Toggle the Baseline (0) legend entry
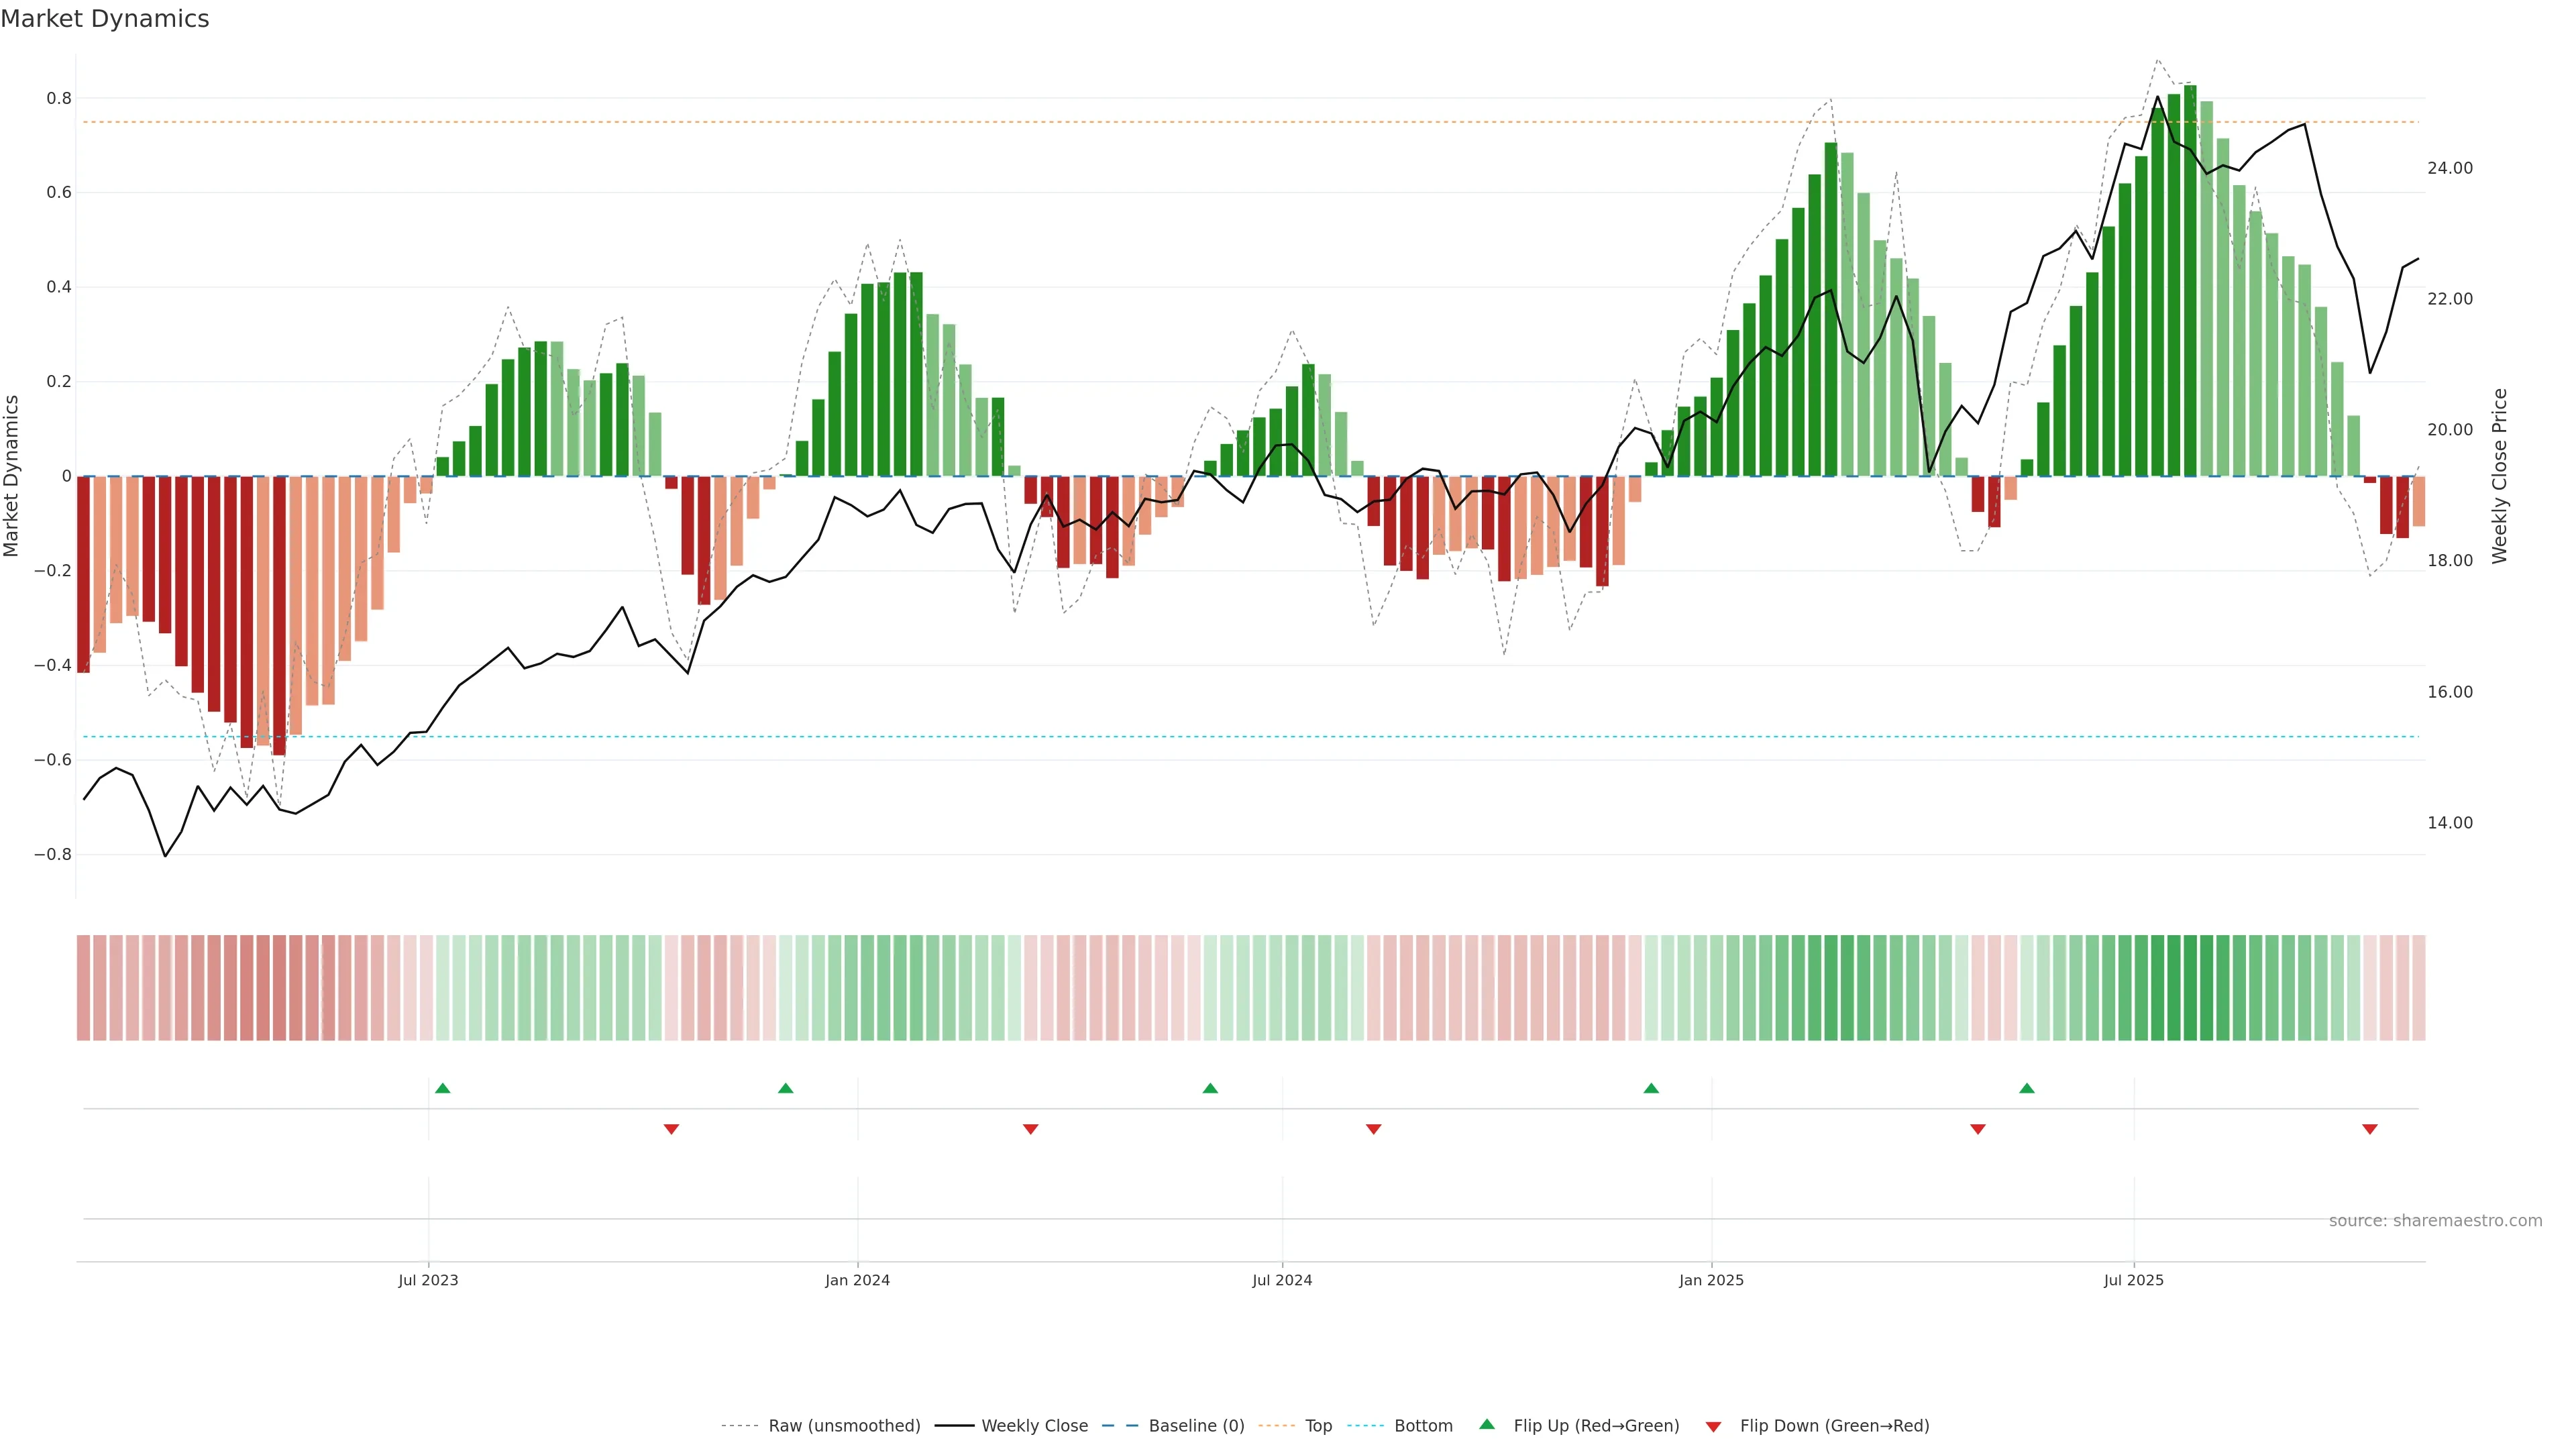 point(1196,1426)
